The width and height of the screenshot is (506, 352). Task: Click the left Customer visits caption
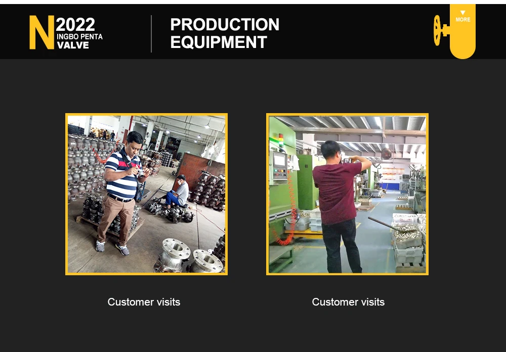(x=144, y=302)
